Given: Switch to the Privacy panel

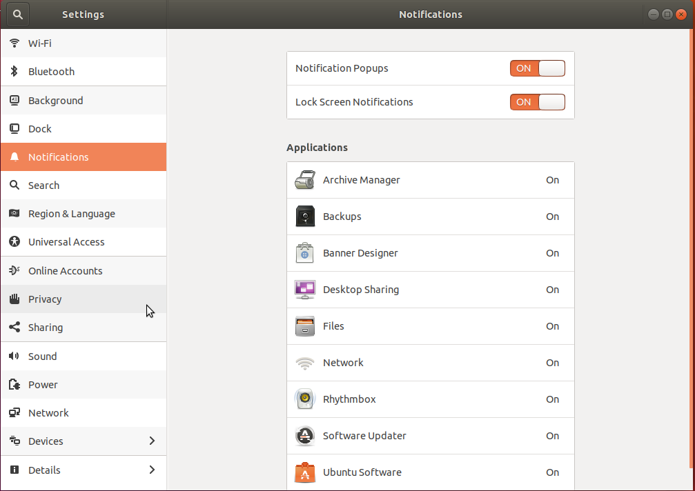Looking at the screenshot, I should [84, 299].
